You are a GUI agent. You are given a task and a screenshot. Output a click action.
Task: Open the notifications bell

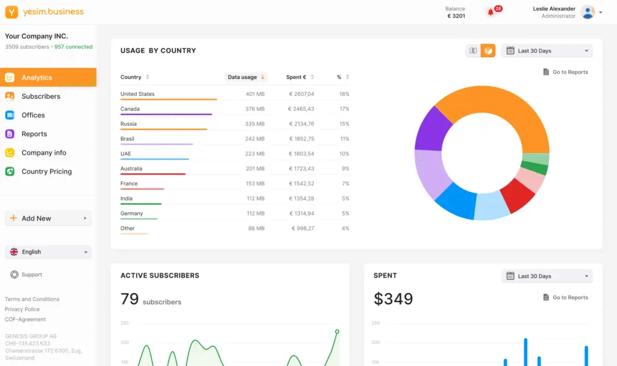pyautogui.click(x=491, y=13)
